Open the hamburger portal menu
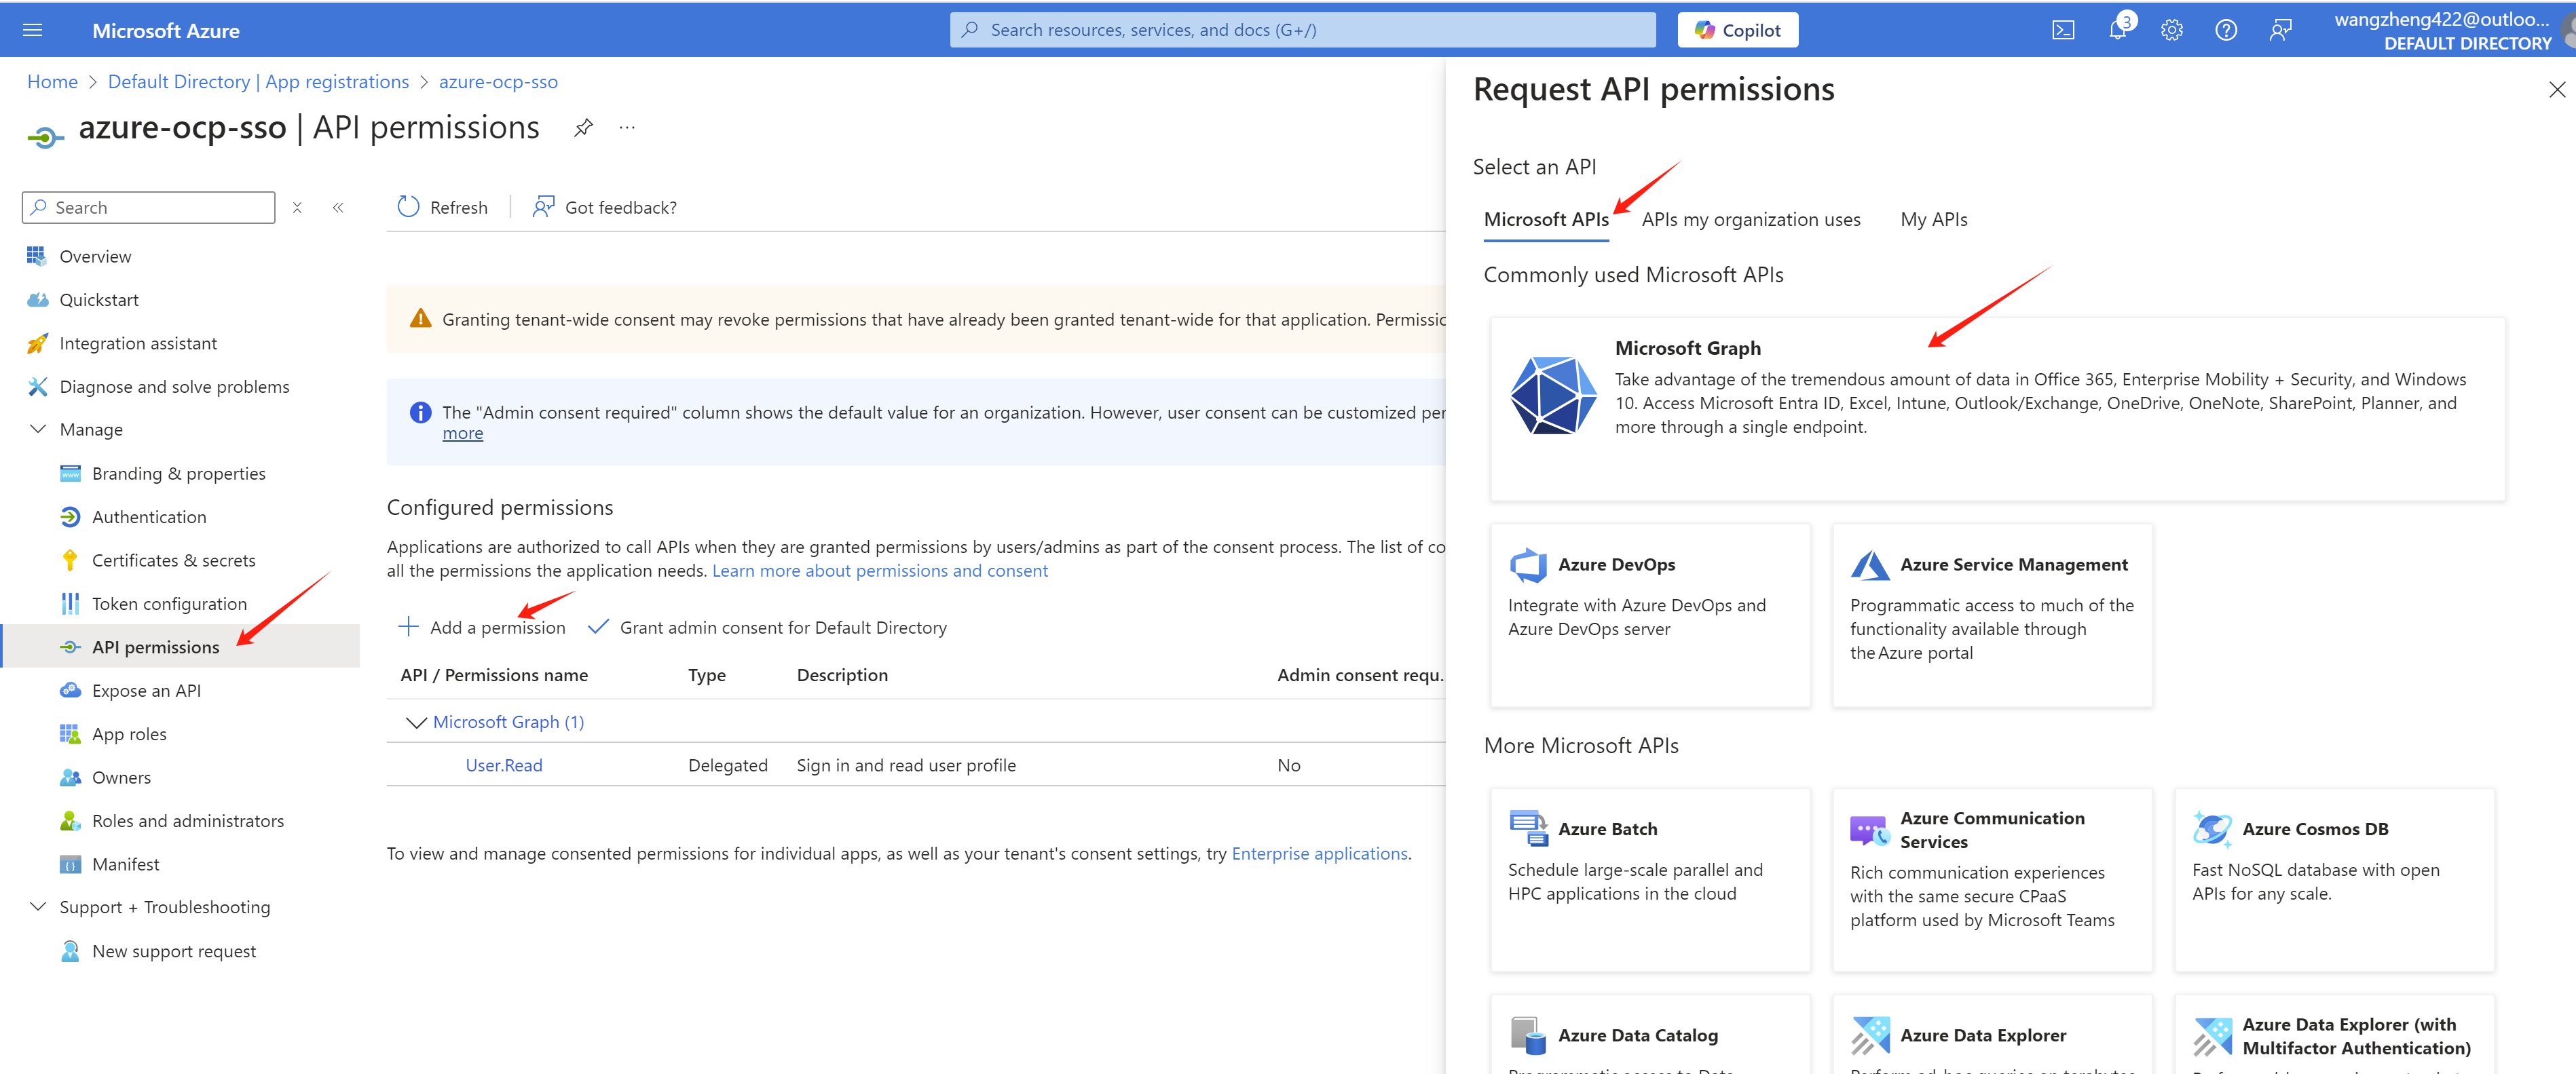Image resolution: width=2576 pixels, height=1074 pixels. (32, 30)
